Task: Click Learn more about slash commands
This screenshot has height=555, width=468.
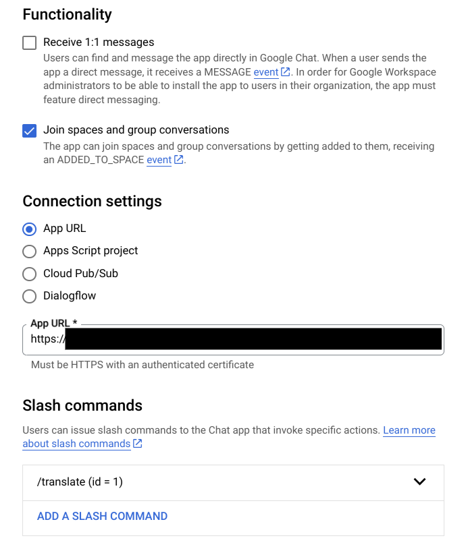Action: 409,430
